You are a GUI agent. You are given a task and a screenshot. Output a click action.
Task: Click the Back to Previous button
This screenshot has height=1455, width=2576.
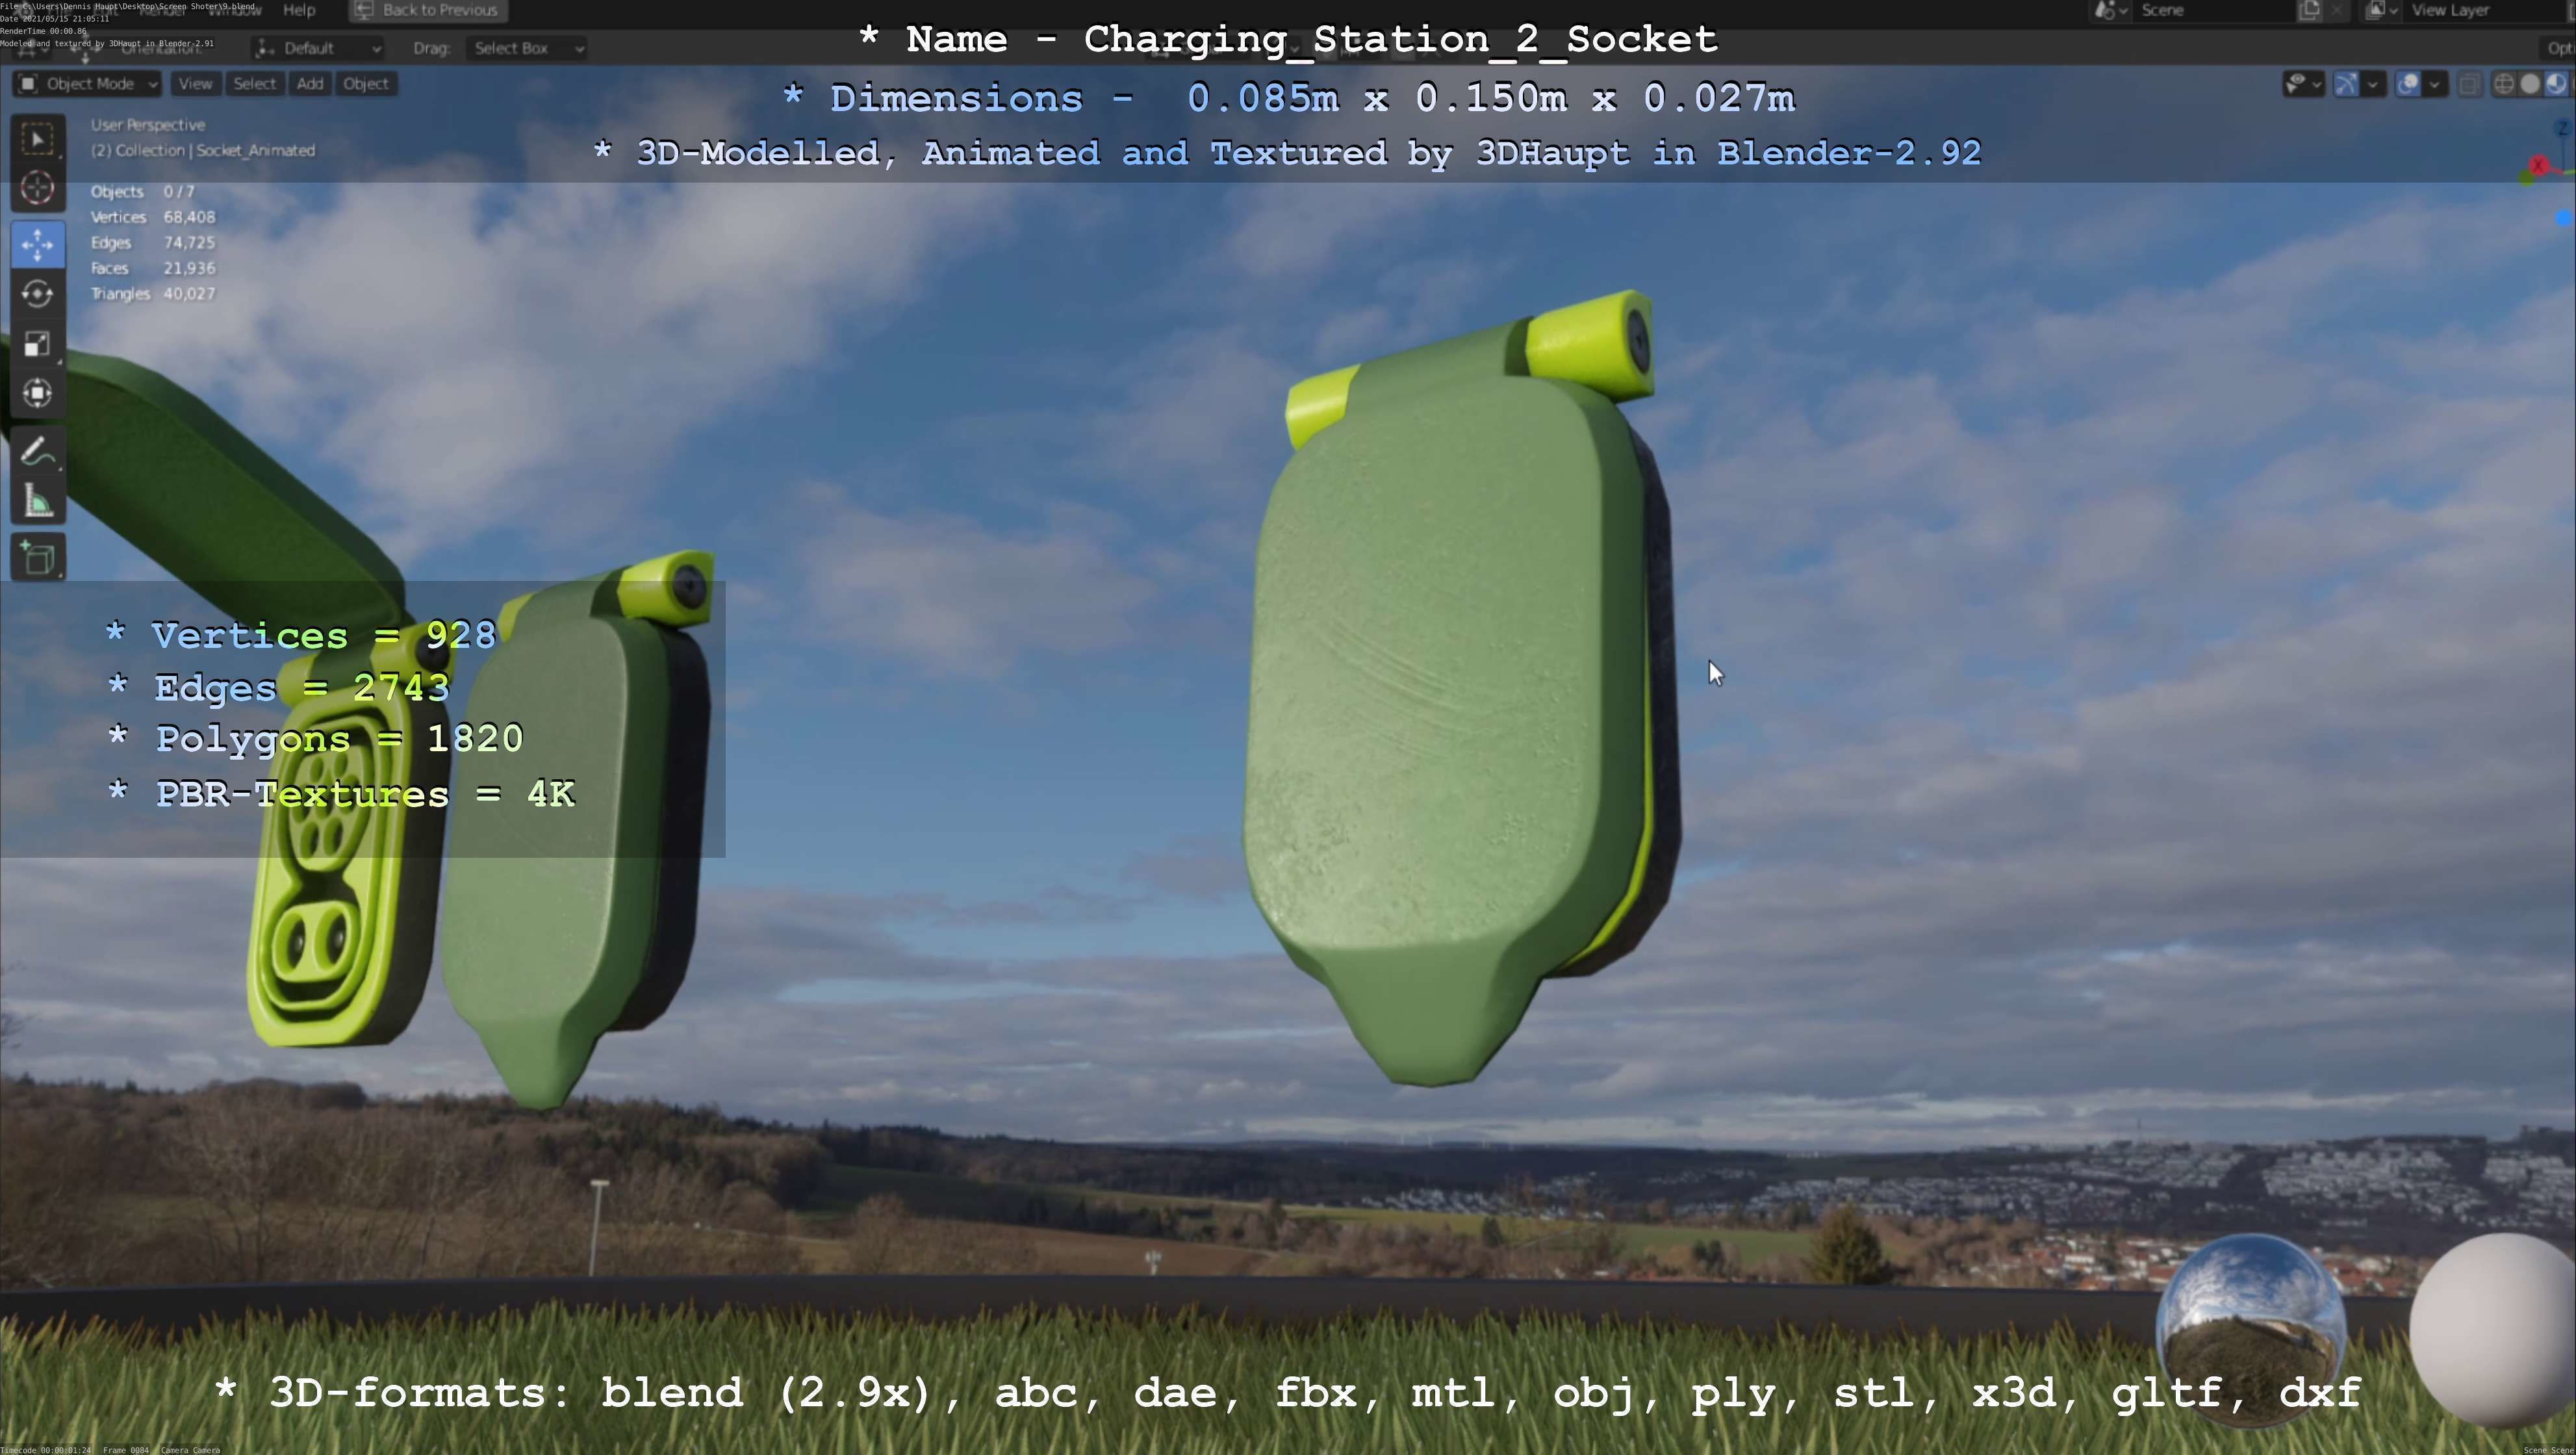[x=428, y=10]
